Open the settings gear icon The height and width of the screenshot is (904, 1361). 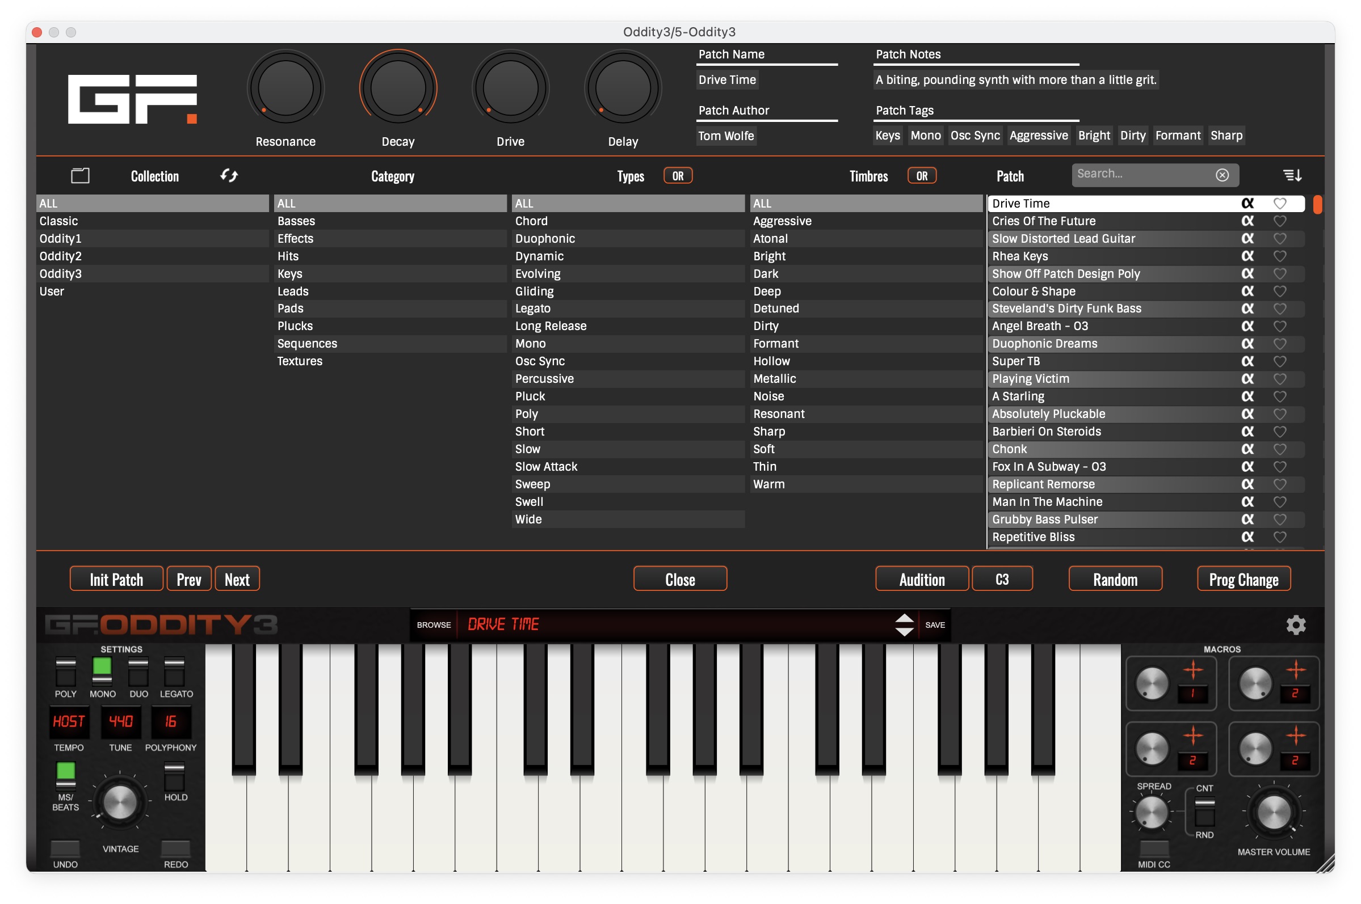click(1295, 625)
